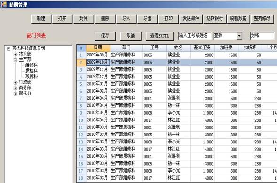Select row header number 1
Screen dimensions: 277x183
coord(81,55)
